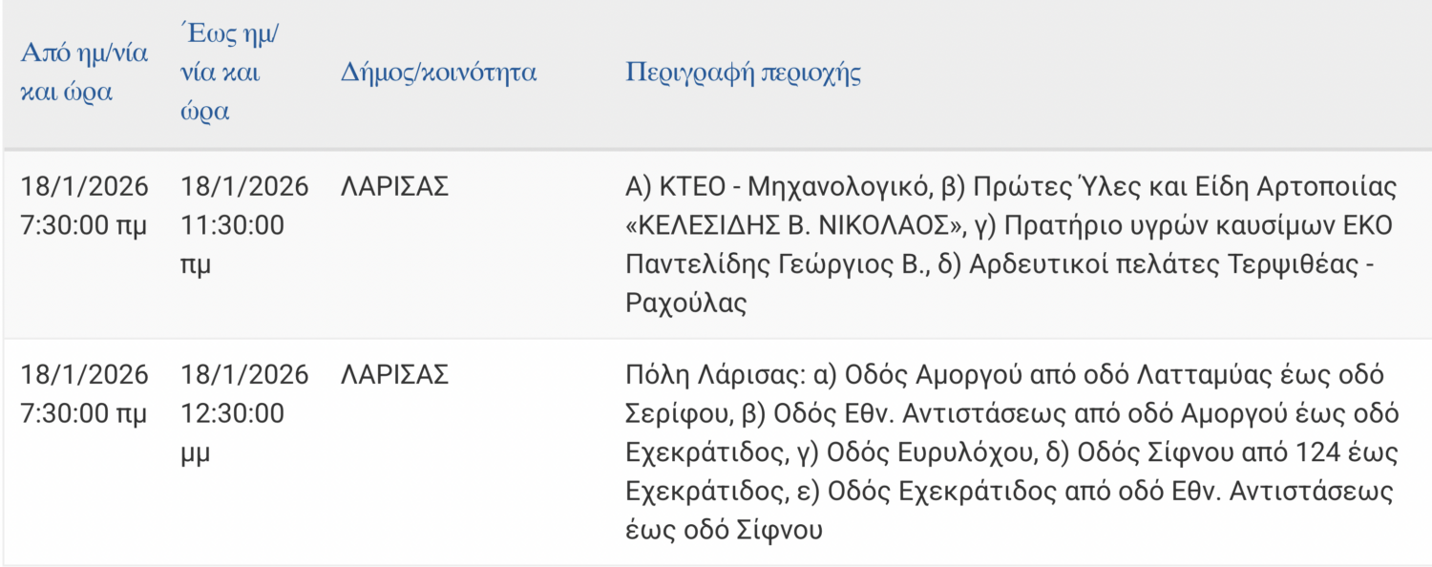The image size is (1432, 567).
Task: Click the final line "έως οδό Σίφνου"
Action: [723, 530]
